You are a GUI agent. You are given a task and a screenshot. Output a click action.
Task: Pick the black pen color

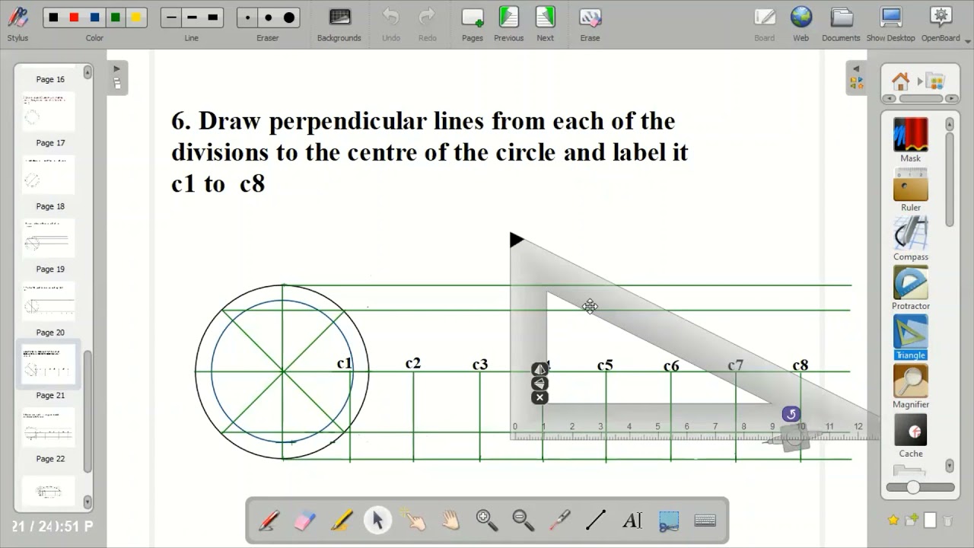53,18
